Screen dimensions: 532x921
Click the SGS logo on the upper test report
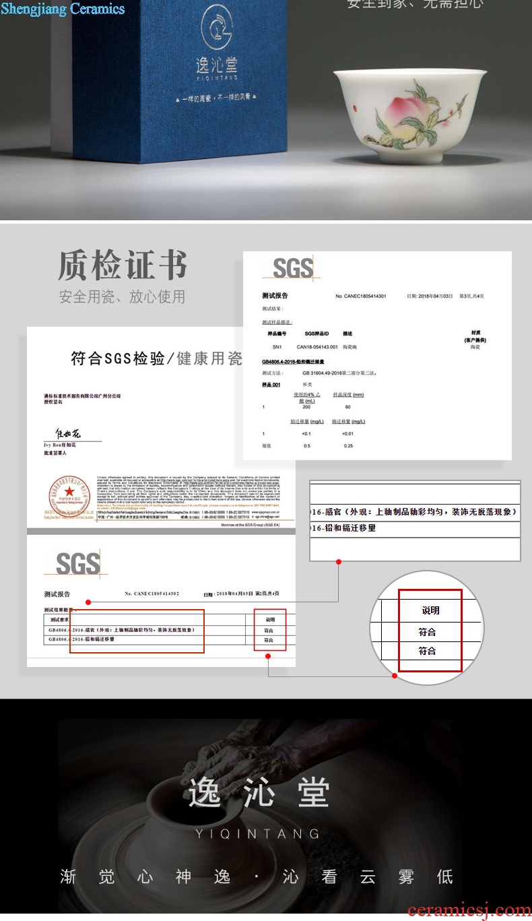(293, 268)
